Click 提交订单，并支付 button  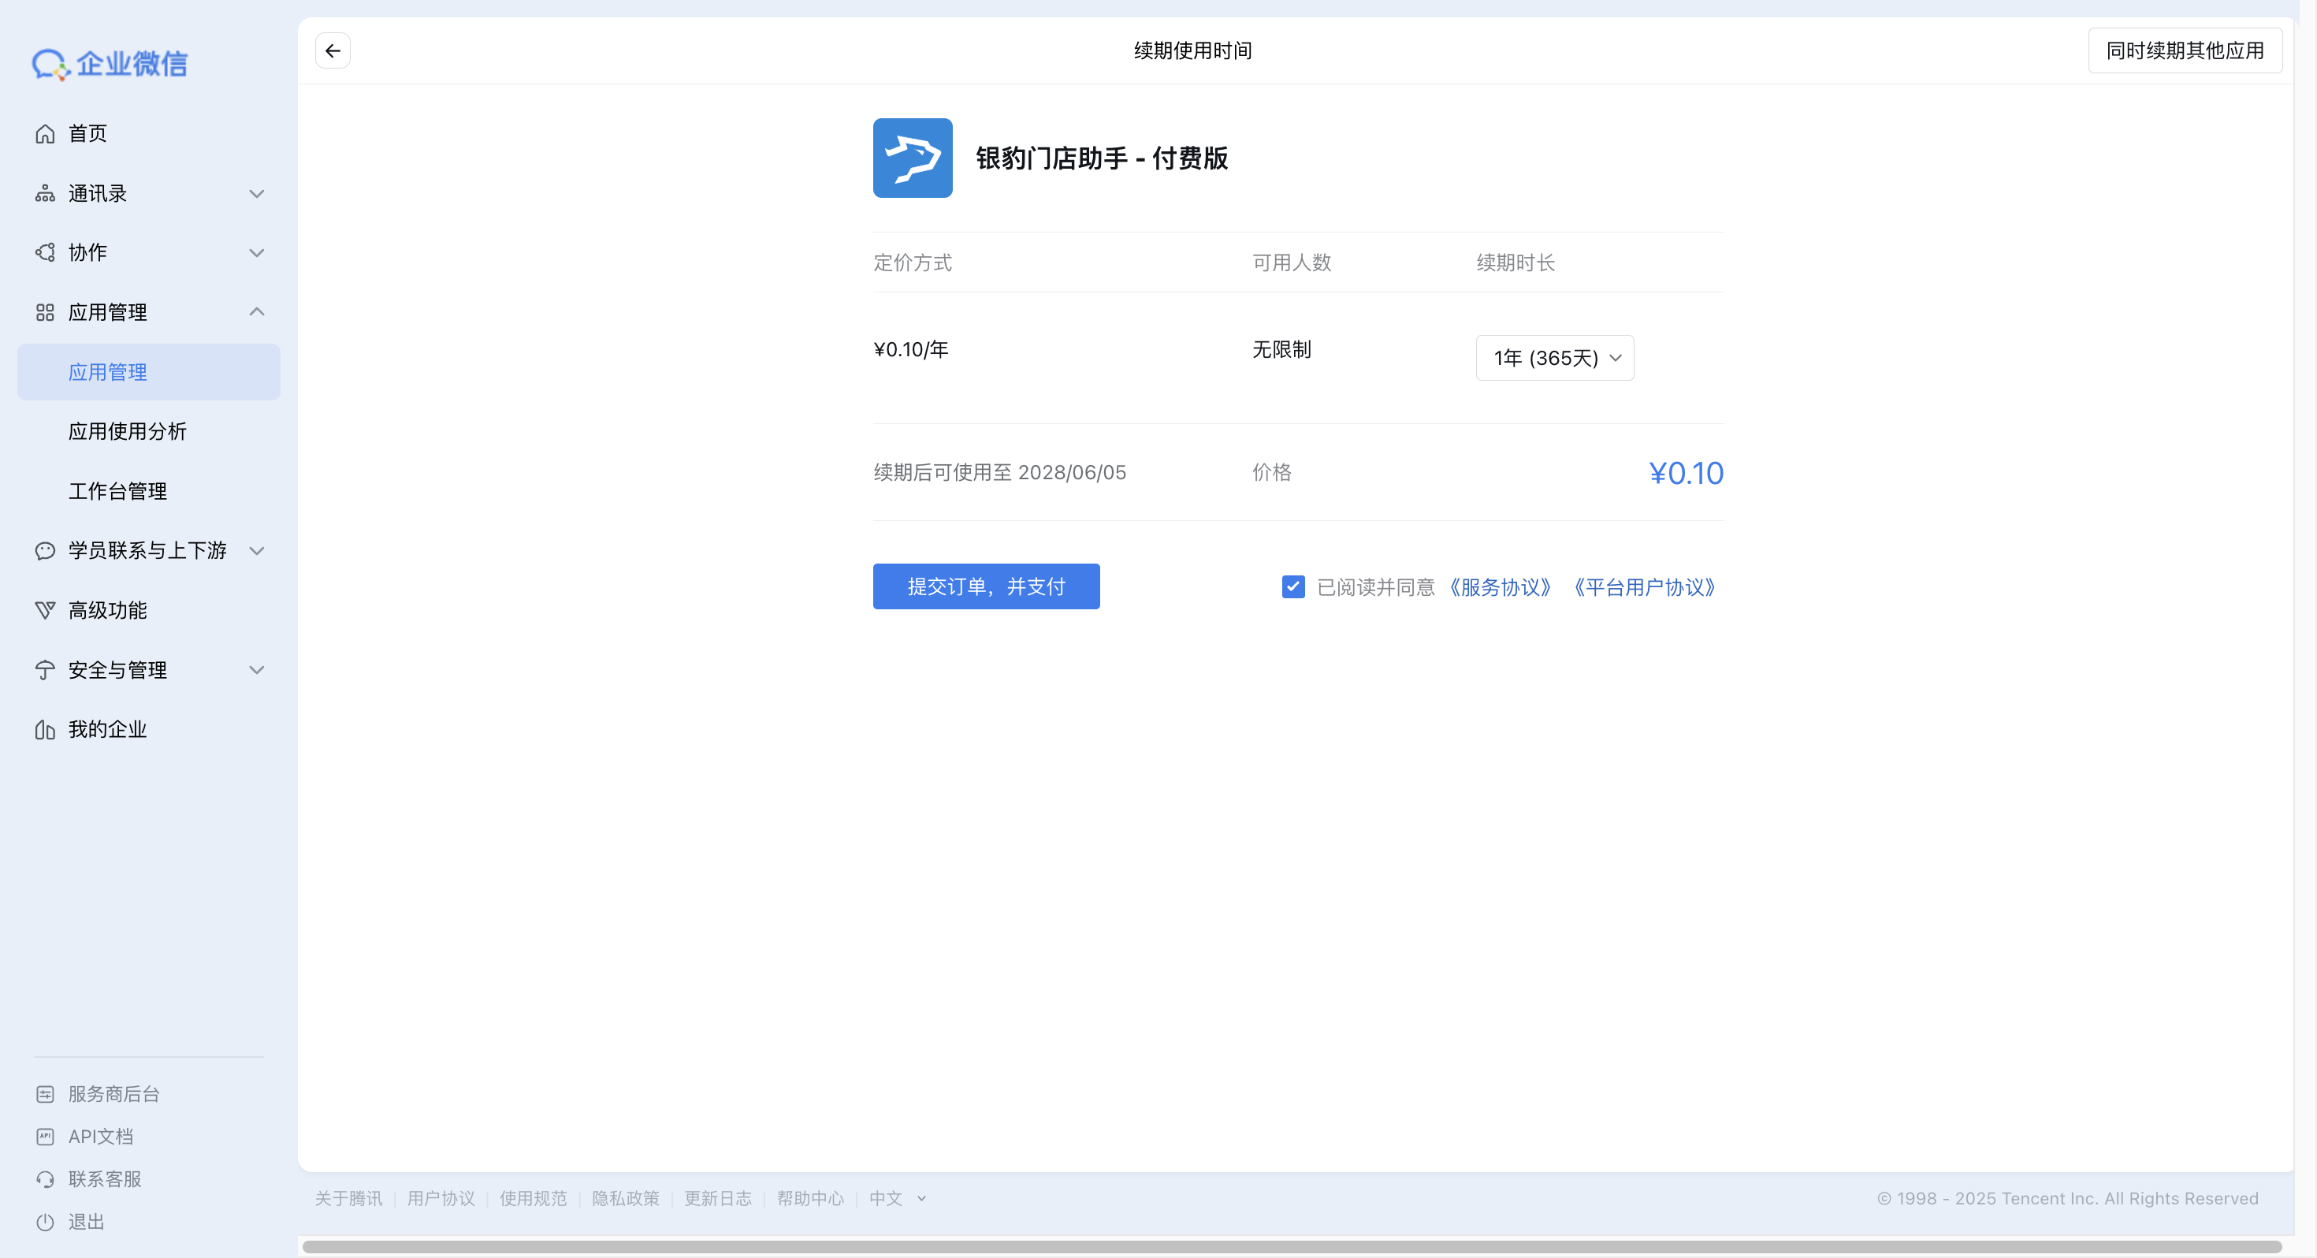pyautogui.click(x=986, y=586)
